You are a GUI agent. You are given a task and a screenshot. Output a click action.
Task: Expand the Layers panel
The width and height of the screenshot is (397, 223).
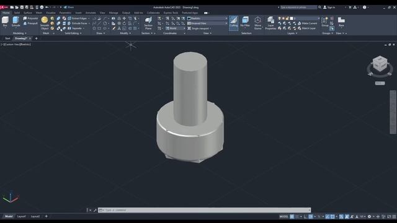(x=292, y=33)
